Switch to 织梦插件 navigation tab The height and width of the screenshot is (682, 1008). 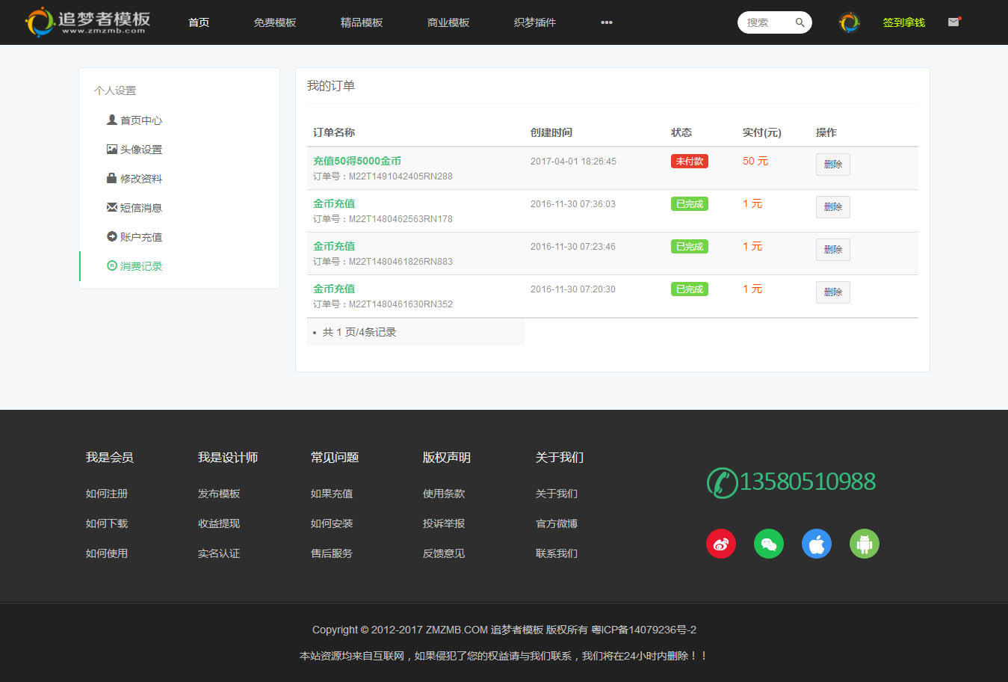535,22
